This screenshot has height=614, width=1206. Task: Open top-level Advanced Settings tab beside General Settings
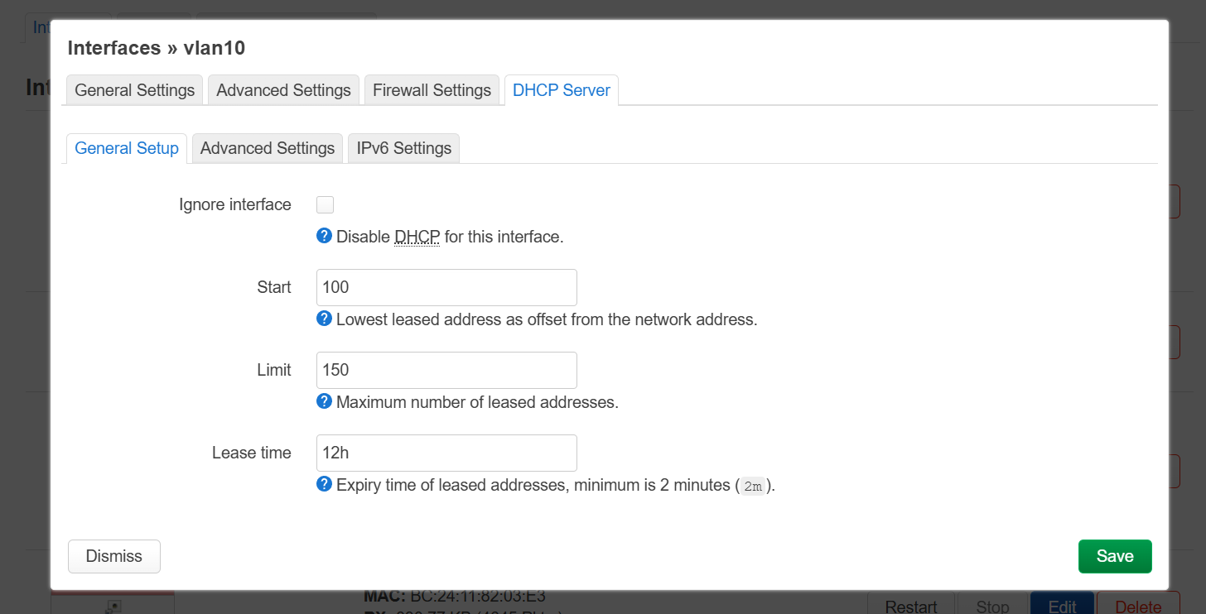coord(283,90)
